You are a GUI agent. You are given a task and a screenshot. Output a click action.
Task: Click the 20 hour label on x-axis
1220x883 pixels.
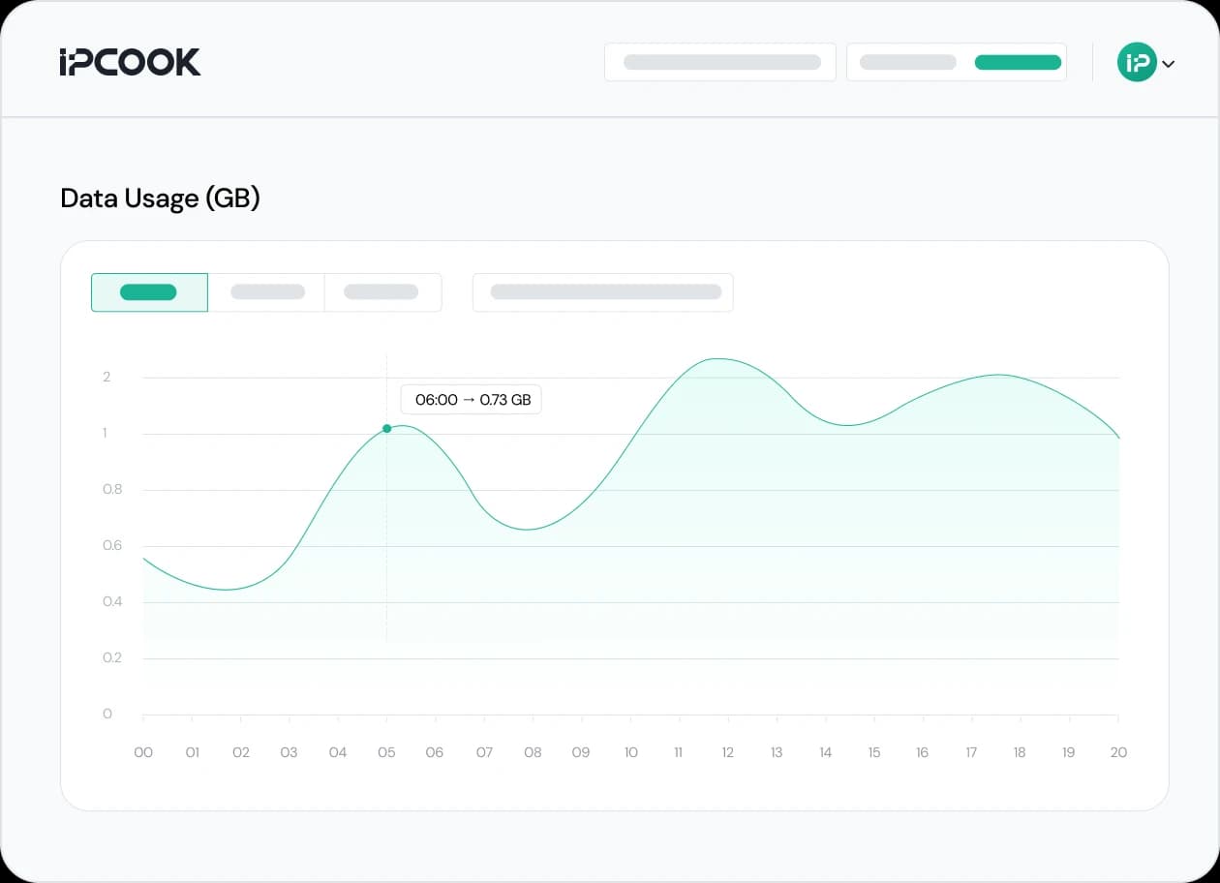pos(1118,752)
